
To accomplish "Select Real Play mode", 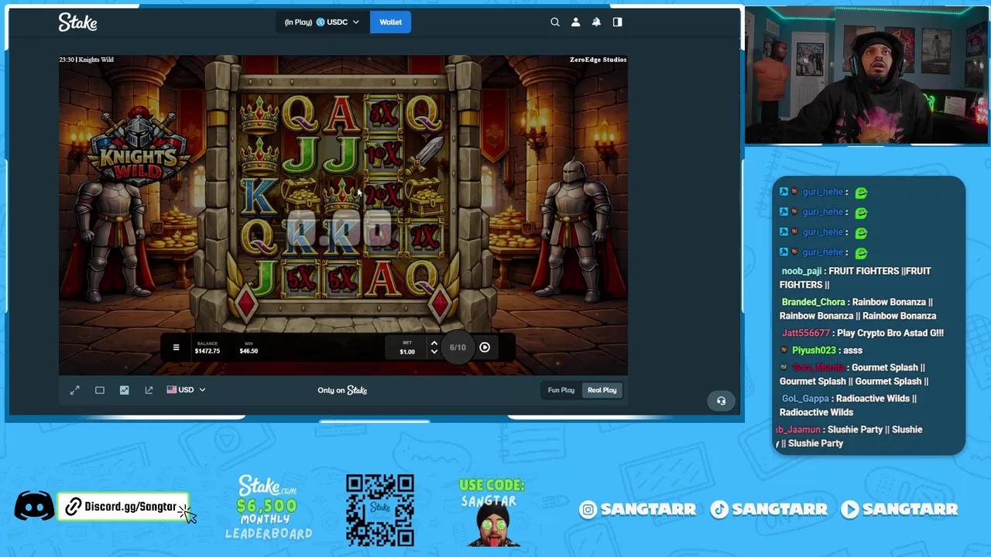I will coord(602,390).
